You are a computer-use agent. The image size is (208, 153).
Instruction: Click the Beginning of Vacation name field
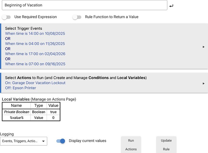84,5
